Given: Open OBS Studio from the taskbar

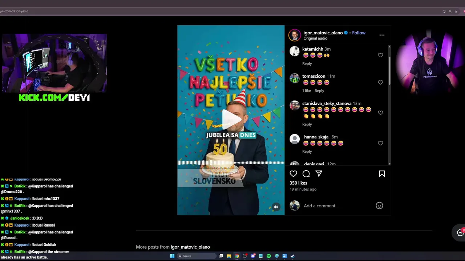Looking at the screenshot, I should point(245,256).
